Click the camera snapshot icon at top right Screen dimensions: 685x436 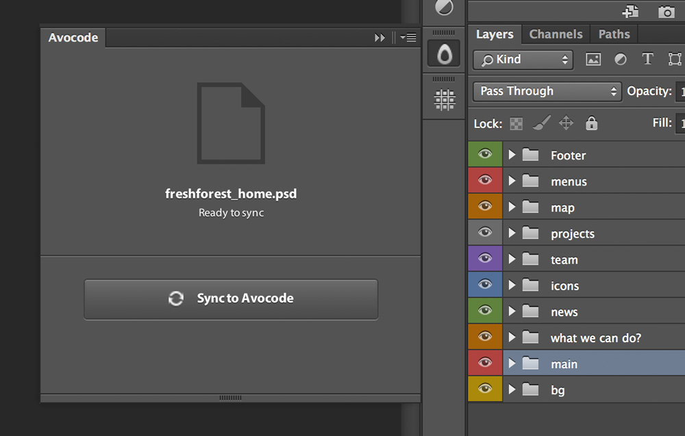(667, 12)
